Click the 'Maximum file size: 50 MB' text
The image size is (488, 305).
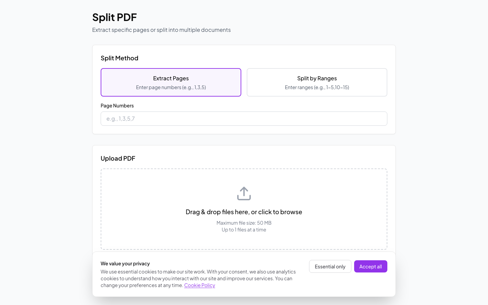coord(244,223)
